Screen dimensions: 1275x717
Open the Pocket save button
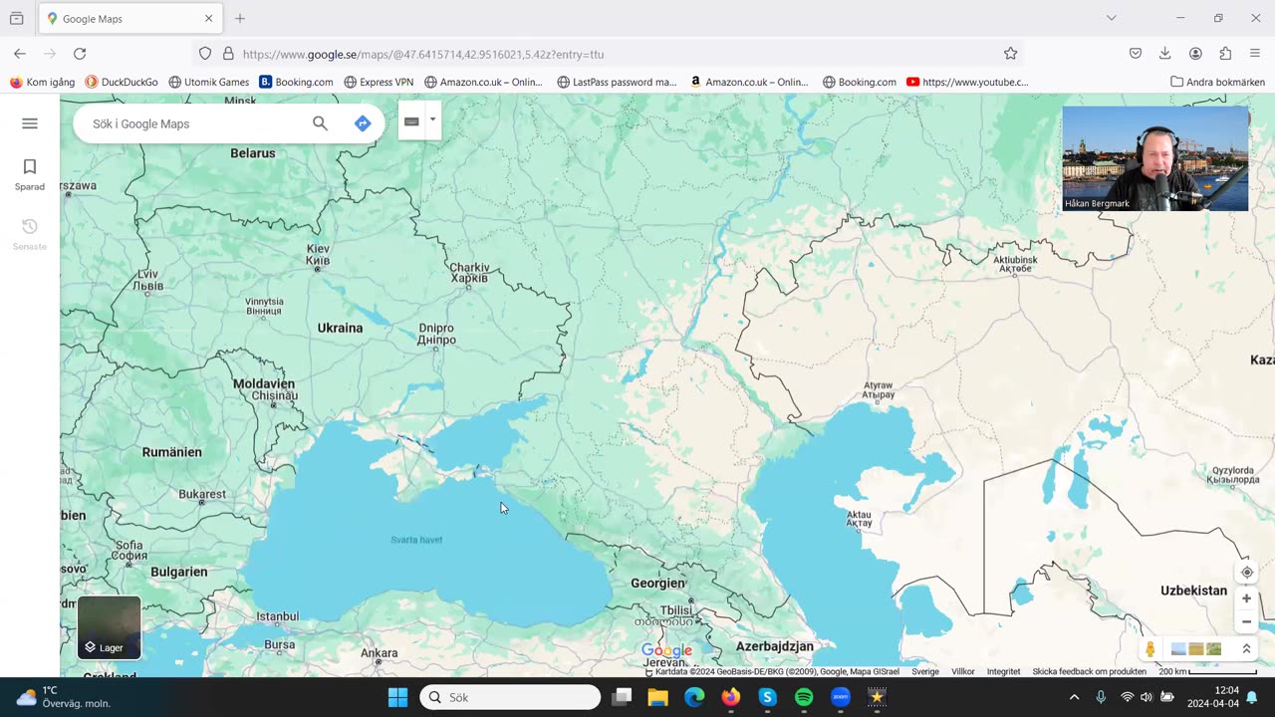pos(1136,54)
